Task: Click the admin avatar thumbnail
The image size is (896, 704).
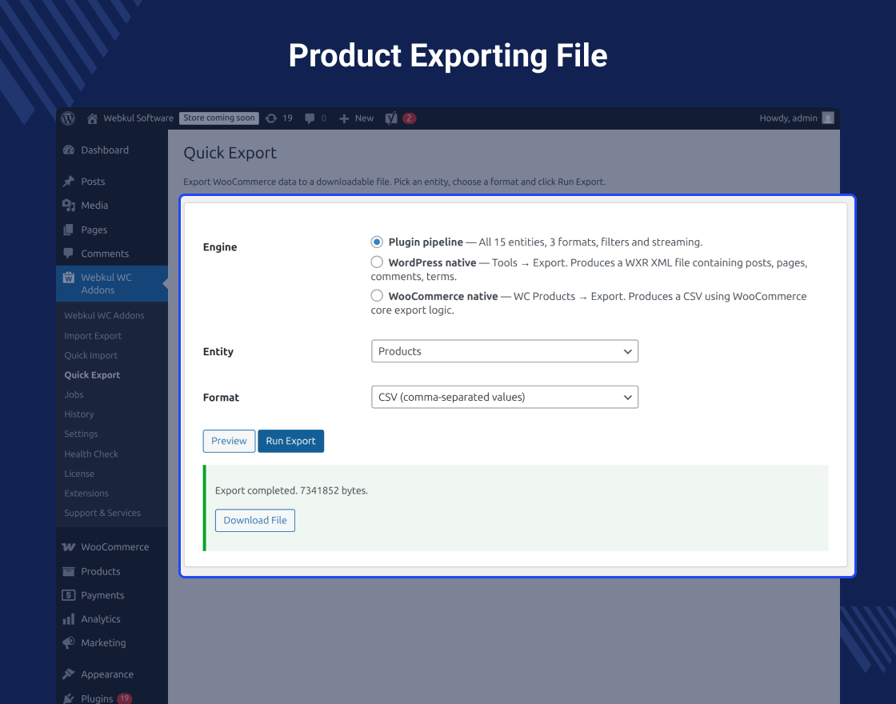Action: pyautogui.click(x=828, y=118)
